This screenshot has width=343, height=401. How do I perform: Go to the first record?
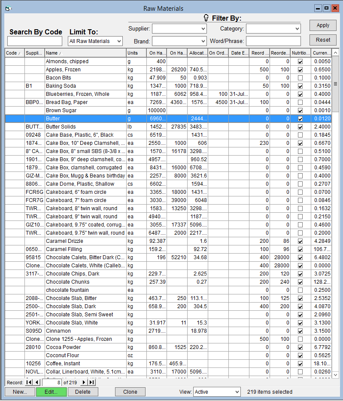[x=29, y=383]
